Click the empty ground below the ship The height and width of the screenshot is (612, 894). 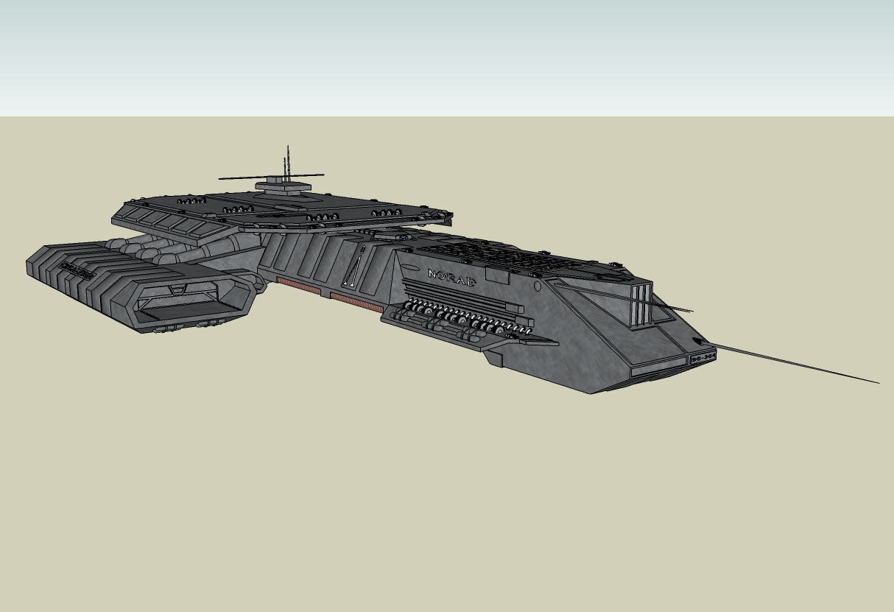tap(442, 501)
